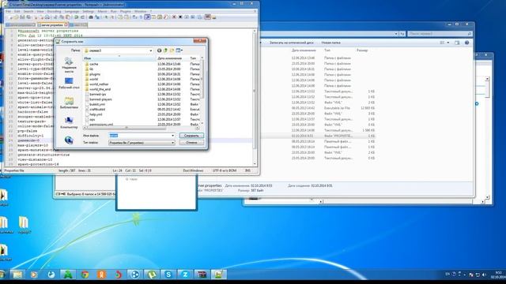Click into the file name input field

139,136
